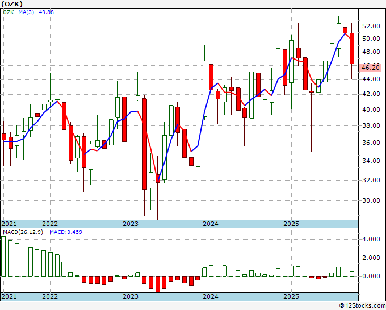Click the 0.000 MACD axis label
This screenshot has height=310, width=386.
371,276
